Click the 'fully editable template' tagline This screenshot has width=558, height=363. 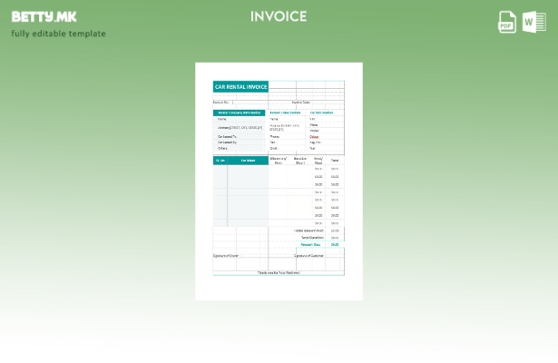point(58,34)
